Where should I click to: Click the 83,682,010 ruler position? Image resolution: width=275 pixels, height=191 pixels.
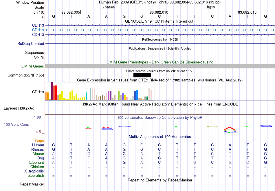159,12
